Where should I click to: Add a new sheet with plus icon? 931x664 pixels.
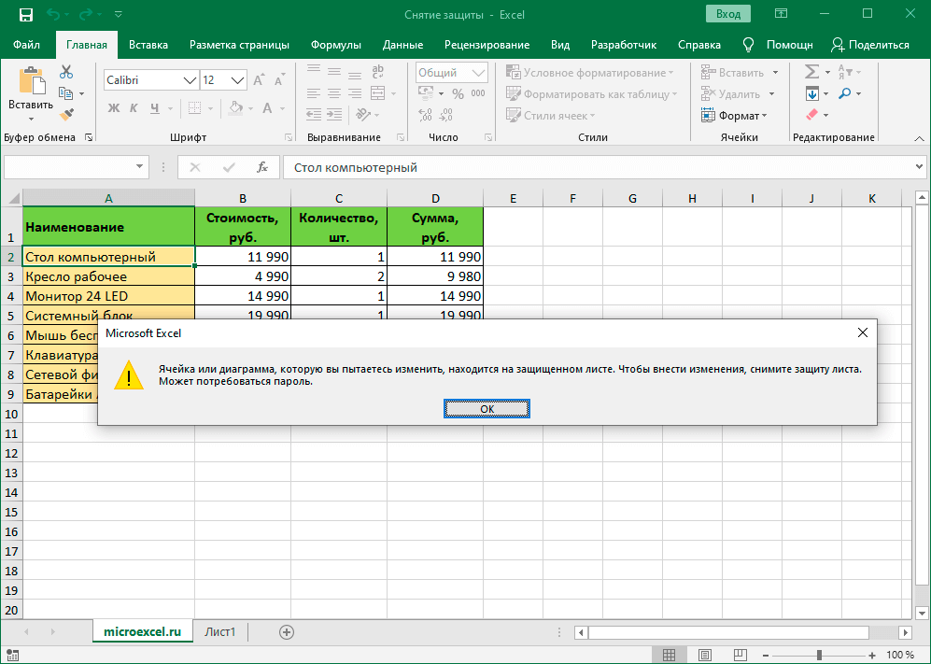(287, 632)
